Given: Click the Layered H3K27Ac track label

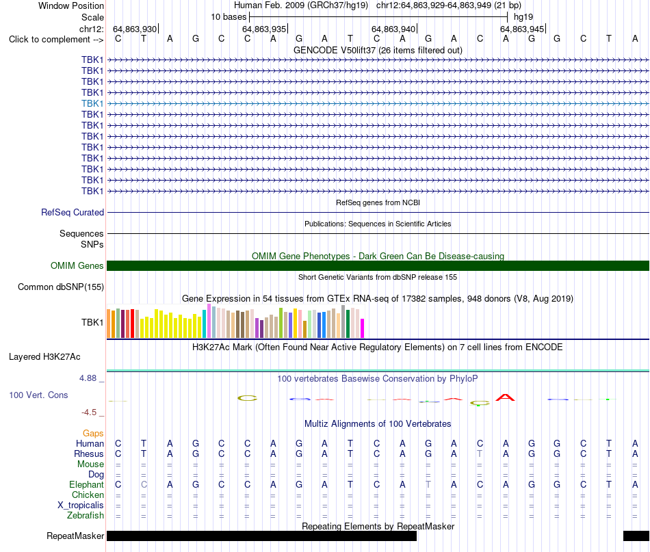Looking at the screenshot, I should tap(44, 357).
